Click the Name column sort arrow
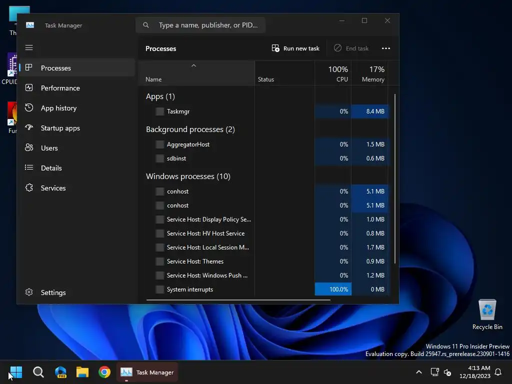This screenshot has width=512, height=384. tap(193, 65)
